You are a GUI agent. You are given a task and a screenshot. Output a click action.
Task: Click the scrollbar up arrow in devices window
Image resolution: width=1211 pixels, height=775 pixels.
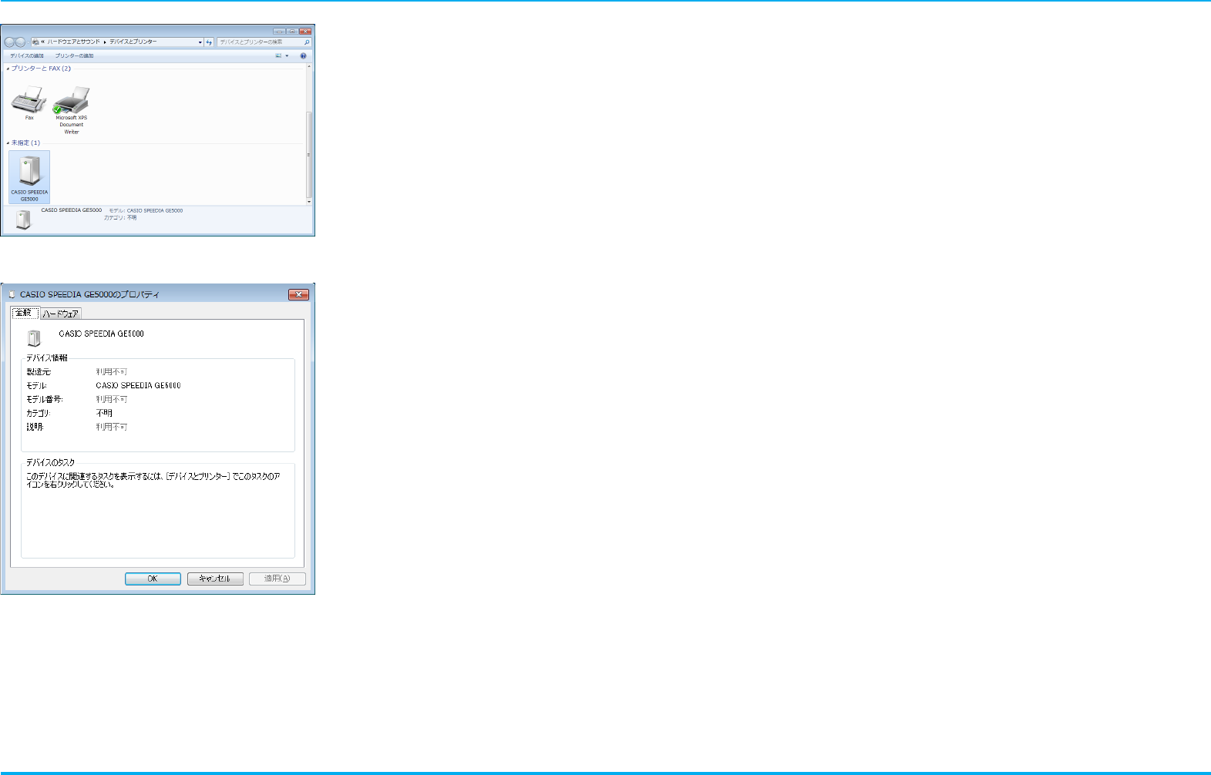tap(309, 66)
